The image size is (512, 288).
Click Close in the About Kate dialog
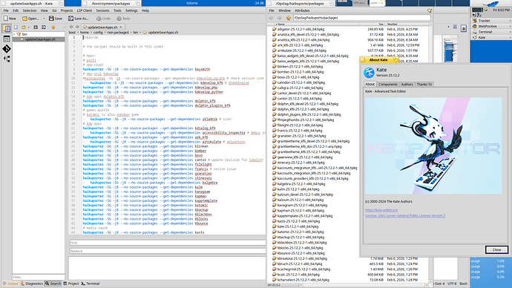[x=496, y=249]
